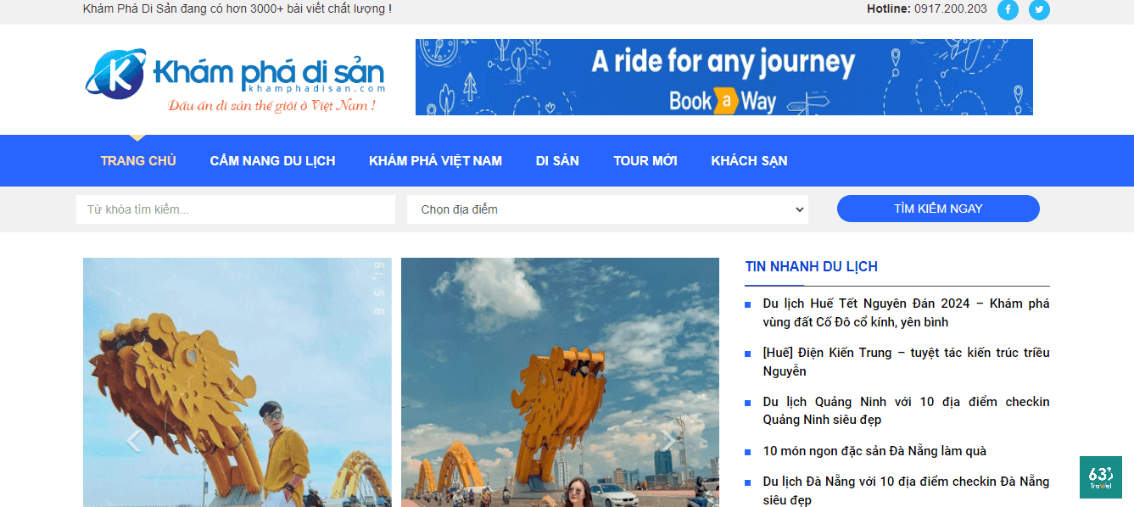Click the keyword search input field
Screen dimensions: 1134x507
click(235, 209)
